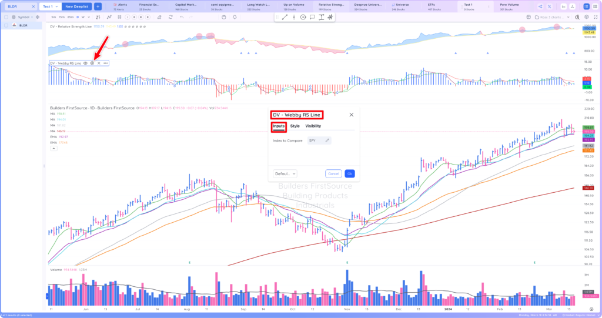This screenshot has width=602, height=318.
Task: Click the blue plus add button
Action: pos(98,6)
